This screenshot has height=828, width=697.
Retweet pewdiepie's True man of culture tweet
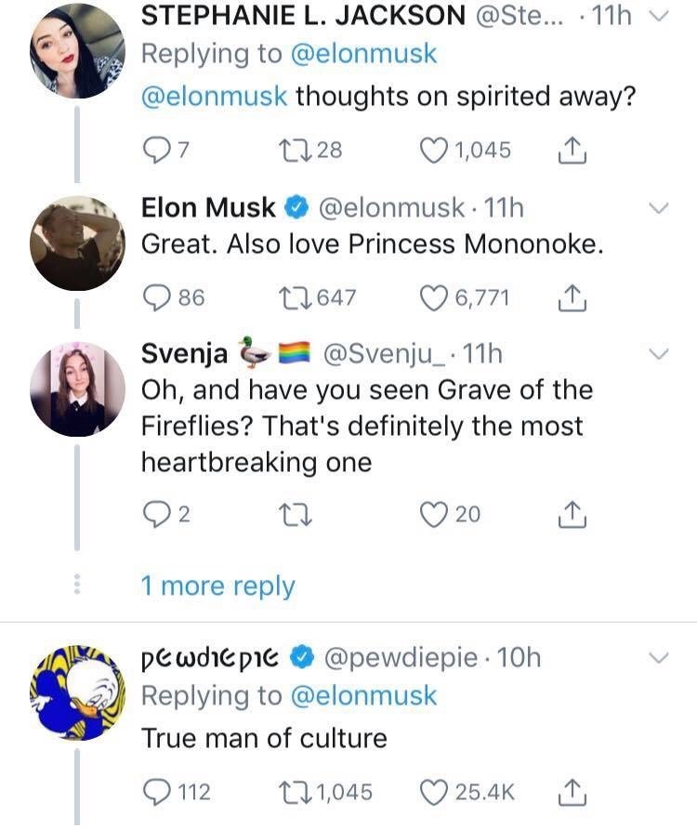click(296, 793)
